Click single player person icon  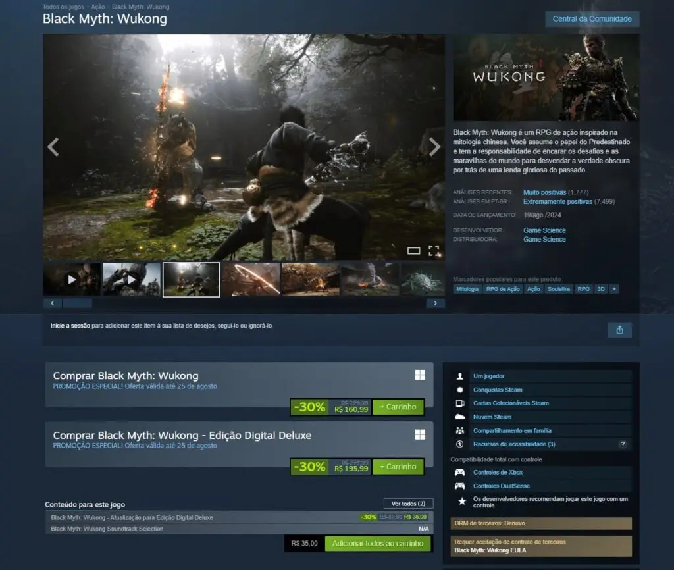pos(460,376)
